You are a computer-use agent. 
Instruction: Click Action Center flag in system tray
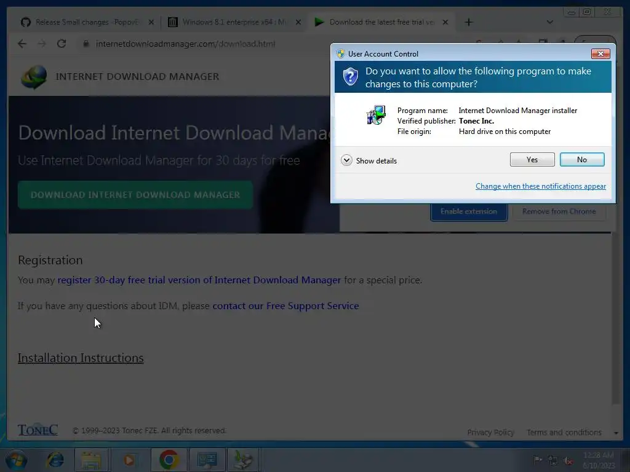pos(538,460)
